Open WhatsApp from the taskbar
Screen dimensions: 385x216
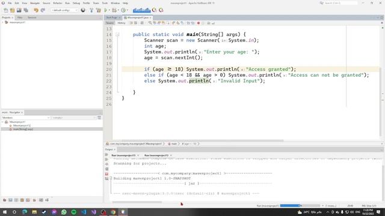[64, 212]
